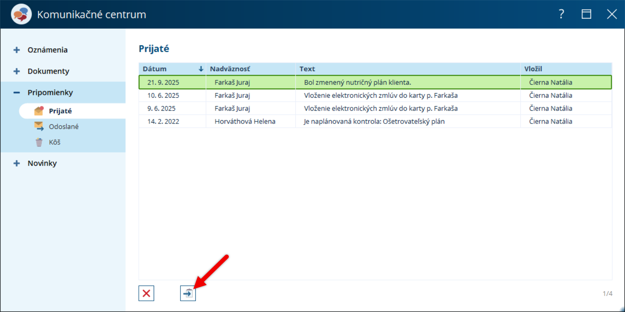Select the date cell 21. 9. 2025
625x312 pixels.
[163, 82]
